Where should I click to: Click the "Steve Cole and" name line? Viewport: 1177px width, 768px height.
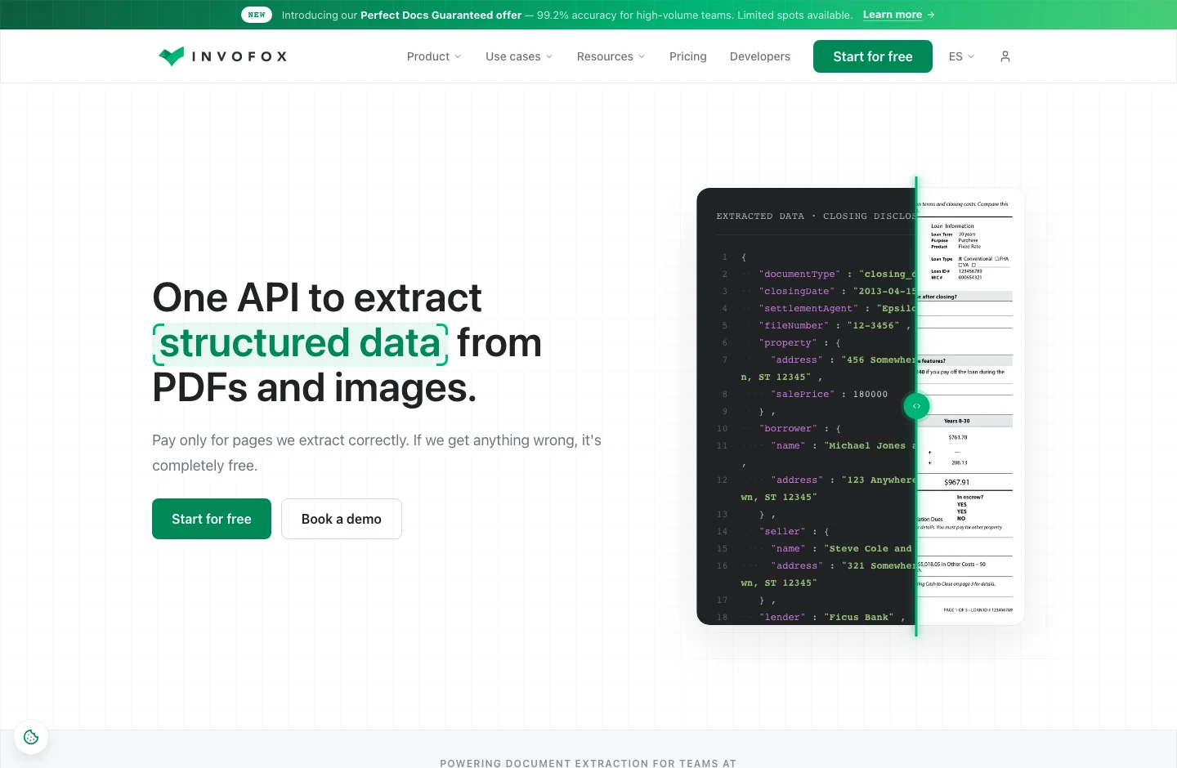841,549
